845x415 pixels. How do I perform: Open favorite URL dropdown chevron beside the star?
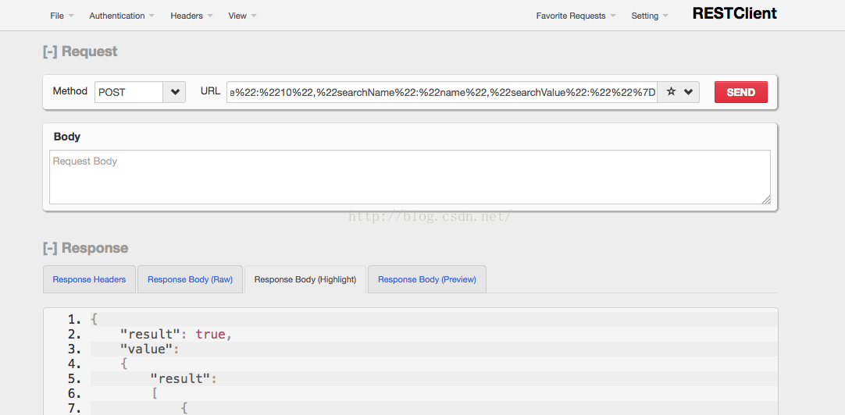point(688,92)
